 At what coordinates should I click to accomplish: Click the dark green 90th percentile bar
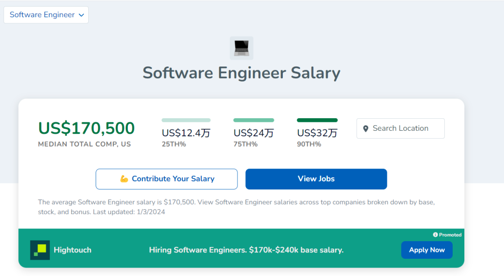(317, 120)
